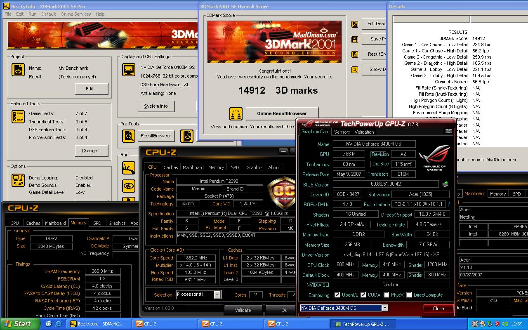
Task: Click the taskbar clock showing 12:39
Action: pos(516,324)
